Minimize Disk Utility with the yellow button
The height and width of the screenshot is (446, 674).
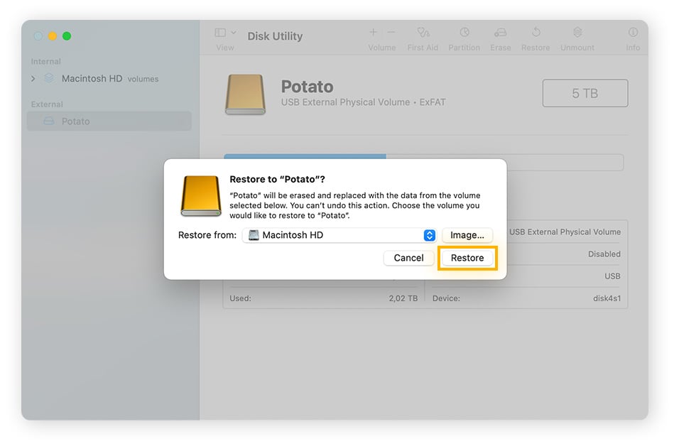52,36
